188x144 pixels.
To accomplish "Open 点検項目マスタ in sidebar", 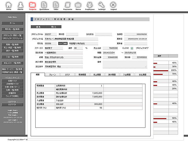I will [12, 84].
